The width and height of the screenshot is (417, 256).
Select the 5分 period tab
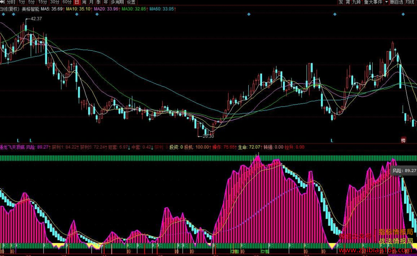pyautogui.click(x=32, y=2)
